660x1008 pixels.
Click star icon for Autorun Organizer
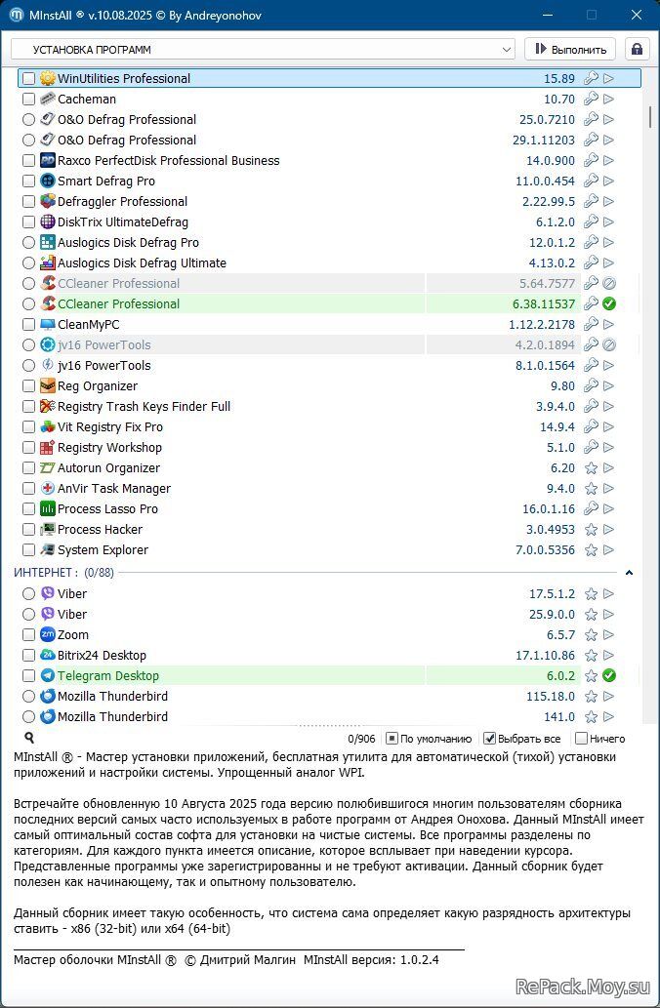[591, 468]
